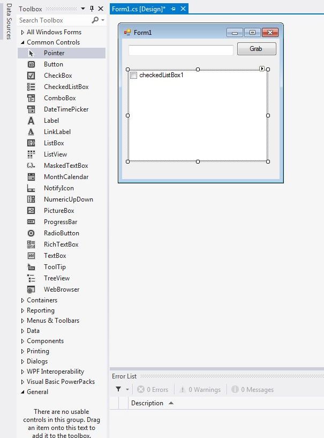
Task: Choose the TextBox control icon
Action: (31, 256)
